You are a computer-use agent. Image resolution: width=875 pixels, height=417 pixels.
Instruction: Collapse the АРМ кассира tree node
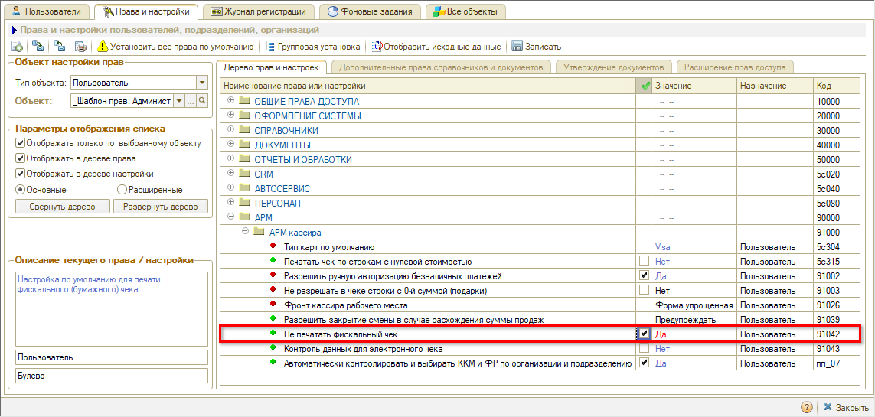click(x=245, y=232)
